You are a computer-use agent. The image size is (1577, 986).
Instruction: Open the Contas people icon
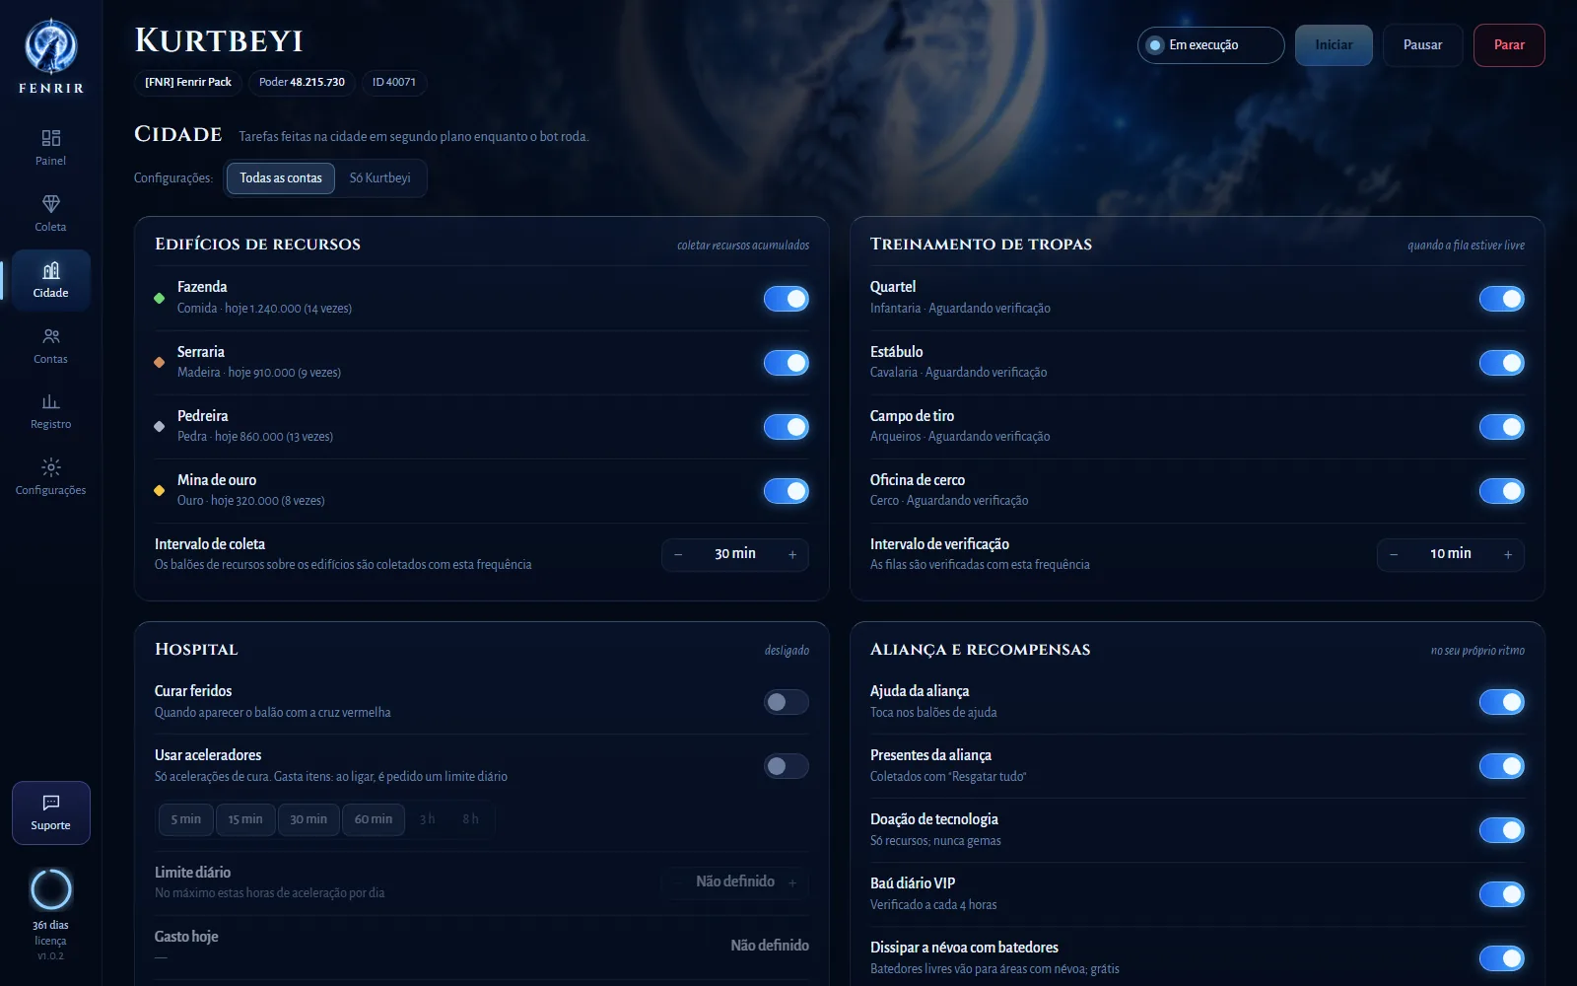tap(51, 336)
